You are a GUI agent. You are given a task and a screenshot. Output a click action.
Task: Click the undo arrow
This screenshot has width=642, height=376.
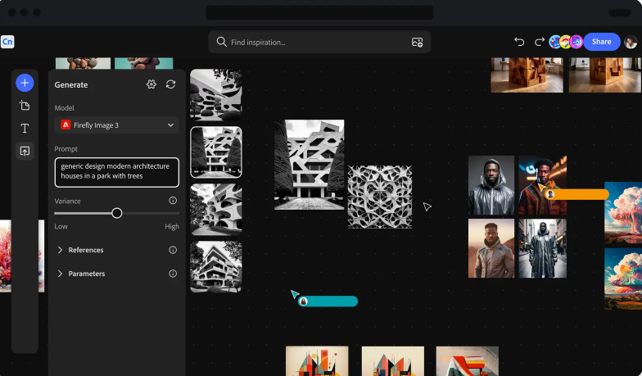point(519,41)
